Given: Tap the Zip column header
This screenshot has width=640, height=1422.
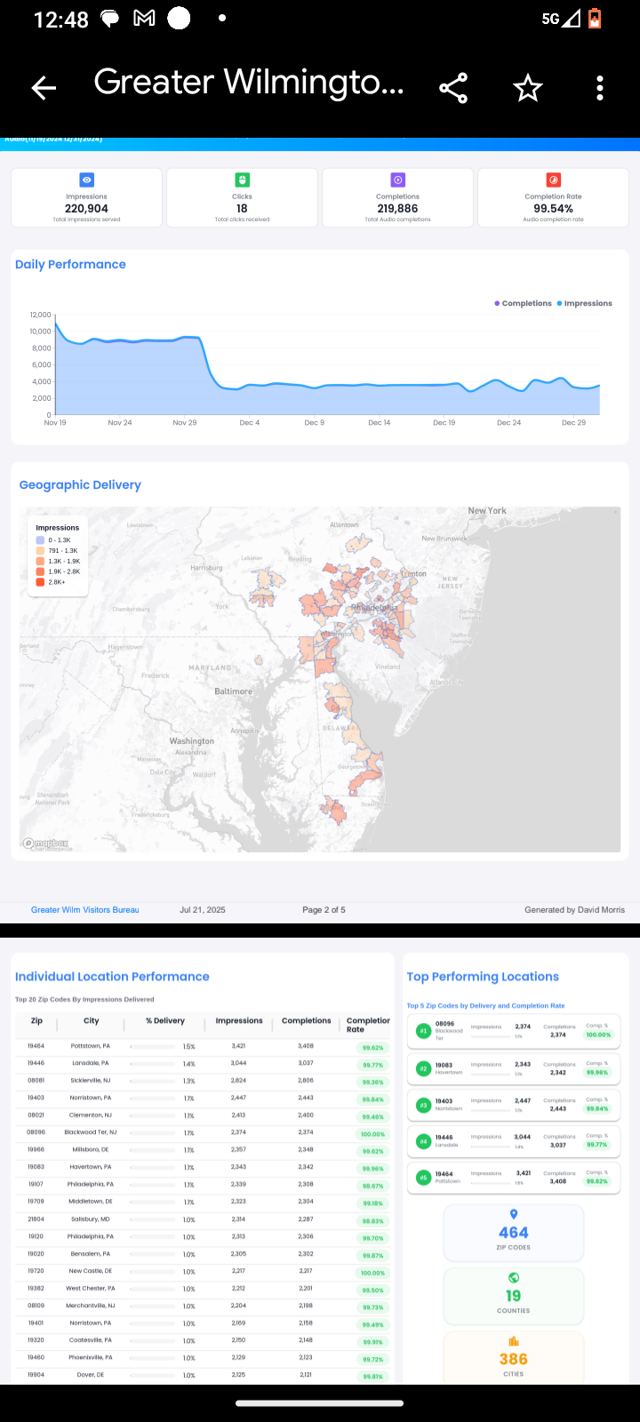Looking at the screenshot, I should [x=36, y=1021].
